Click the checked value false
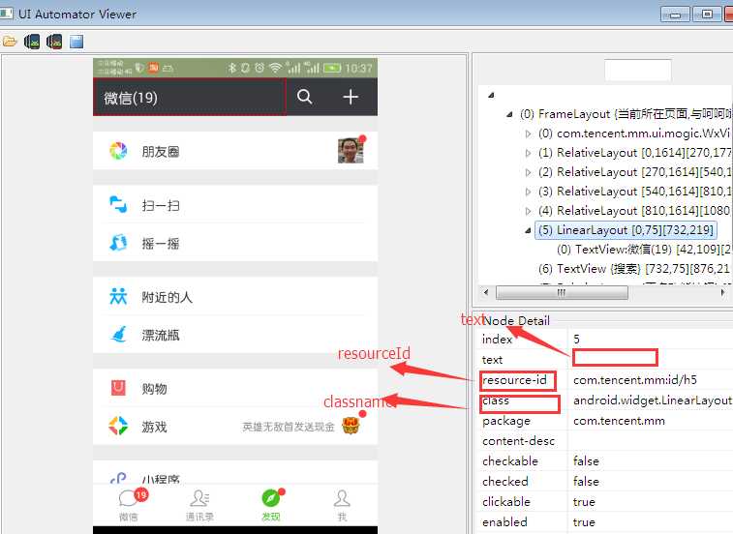Screen dimensions: 733x534 [586, 481]
